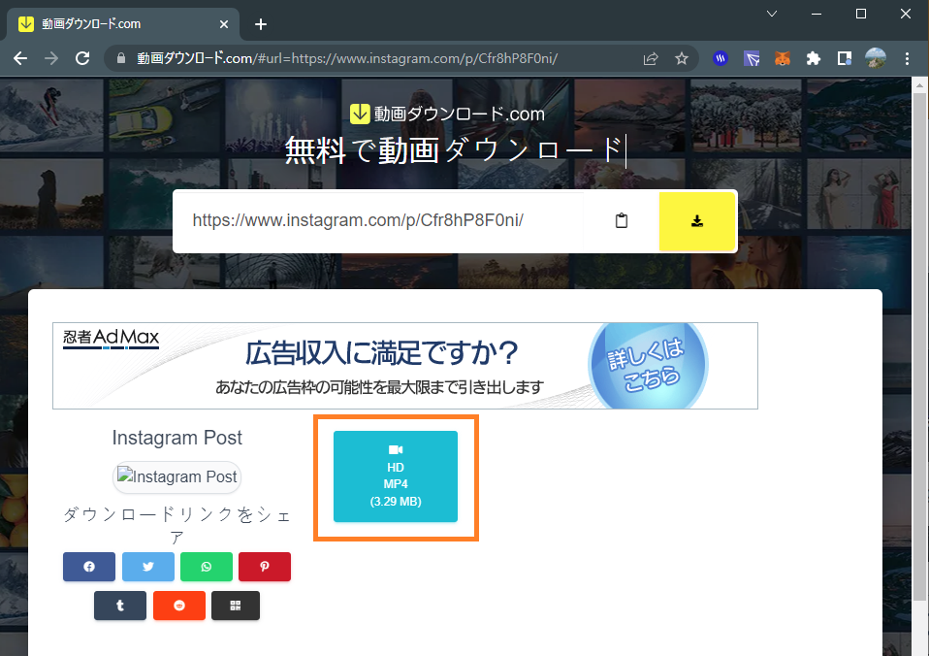This screenshot has width=929, height=656.
Task: Open the Chrome profile avatar
Action: click(875, 58)
